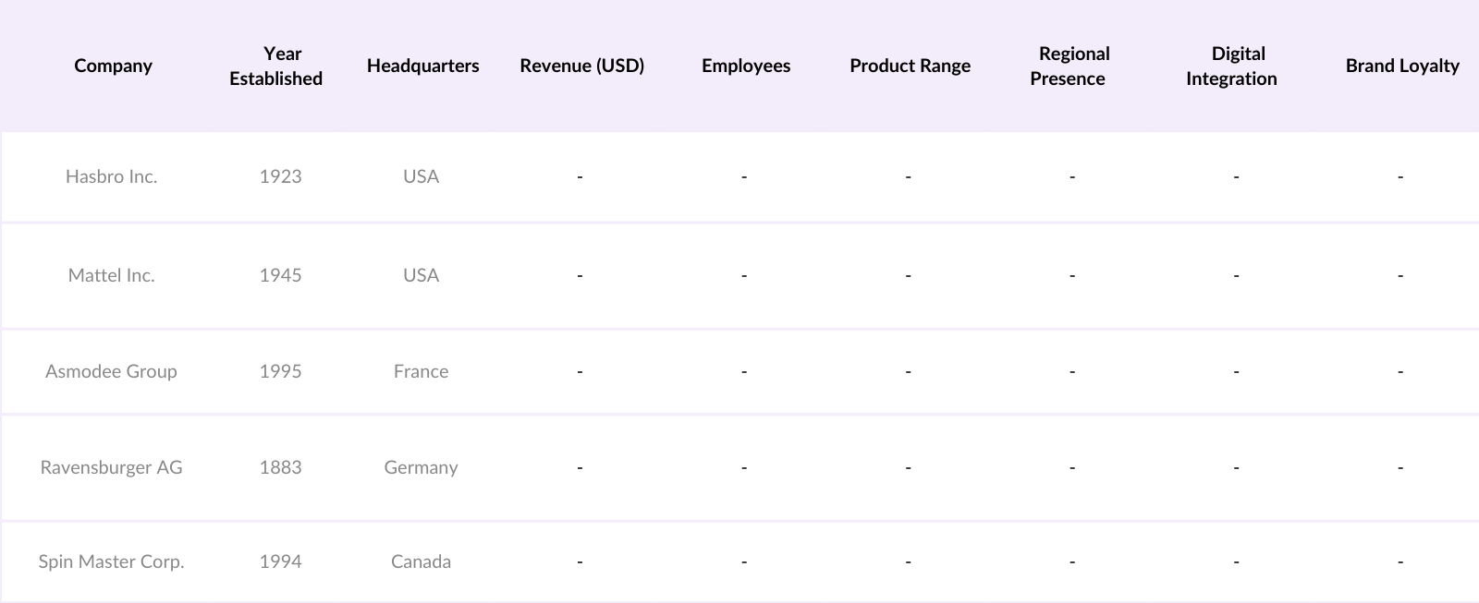
Task: Select the France headquarters cell
Action: coord(421,371)
